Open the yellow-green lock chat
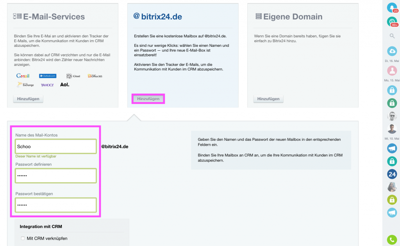Viewport: 400px width, 246px height. pyautogui.click(x=392, y=200)
